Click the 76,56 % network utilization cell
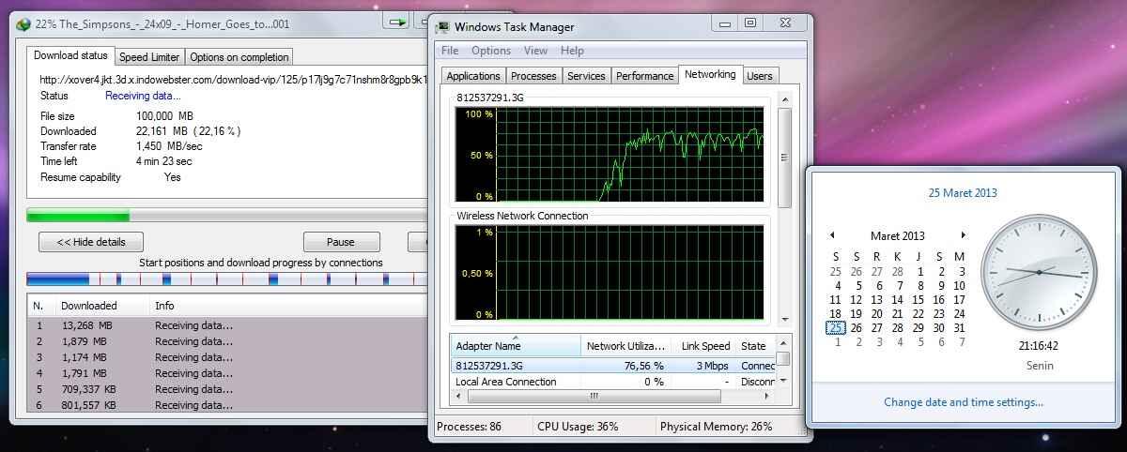The width and height of the screenshot is (1127, 452). coord(643,366)
